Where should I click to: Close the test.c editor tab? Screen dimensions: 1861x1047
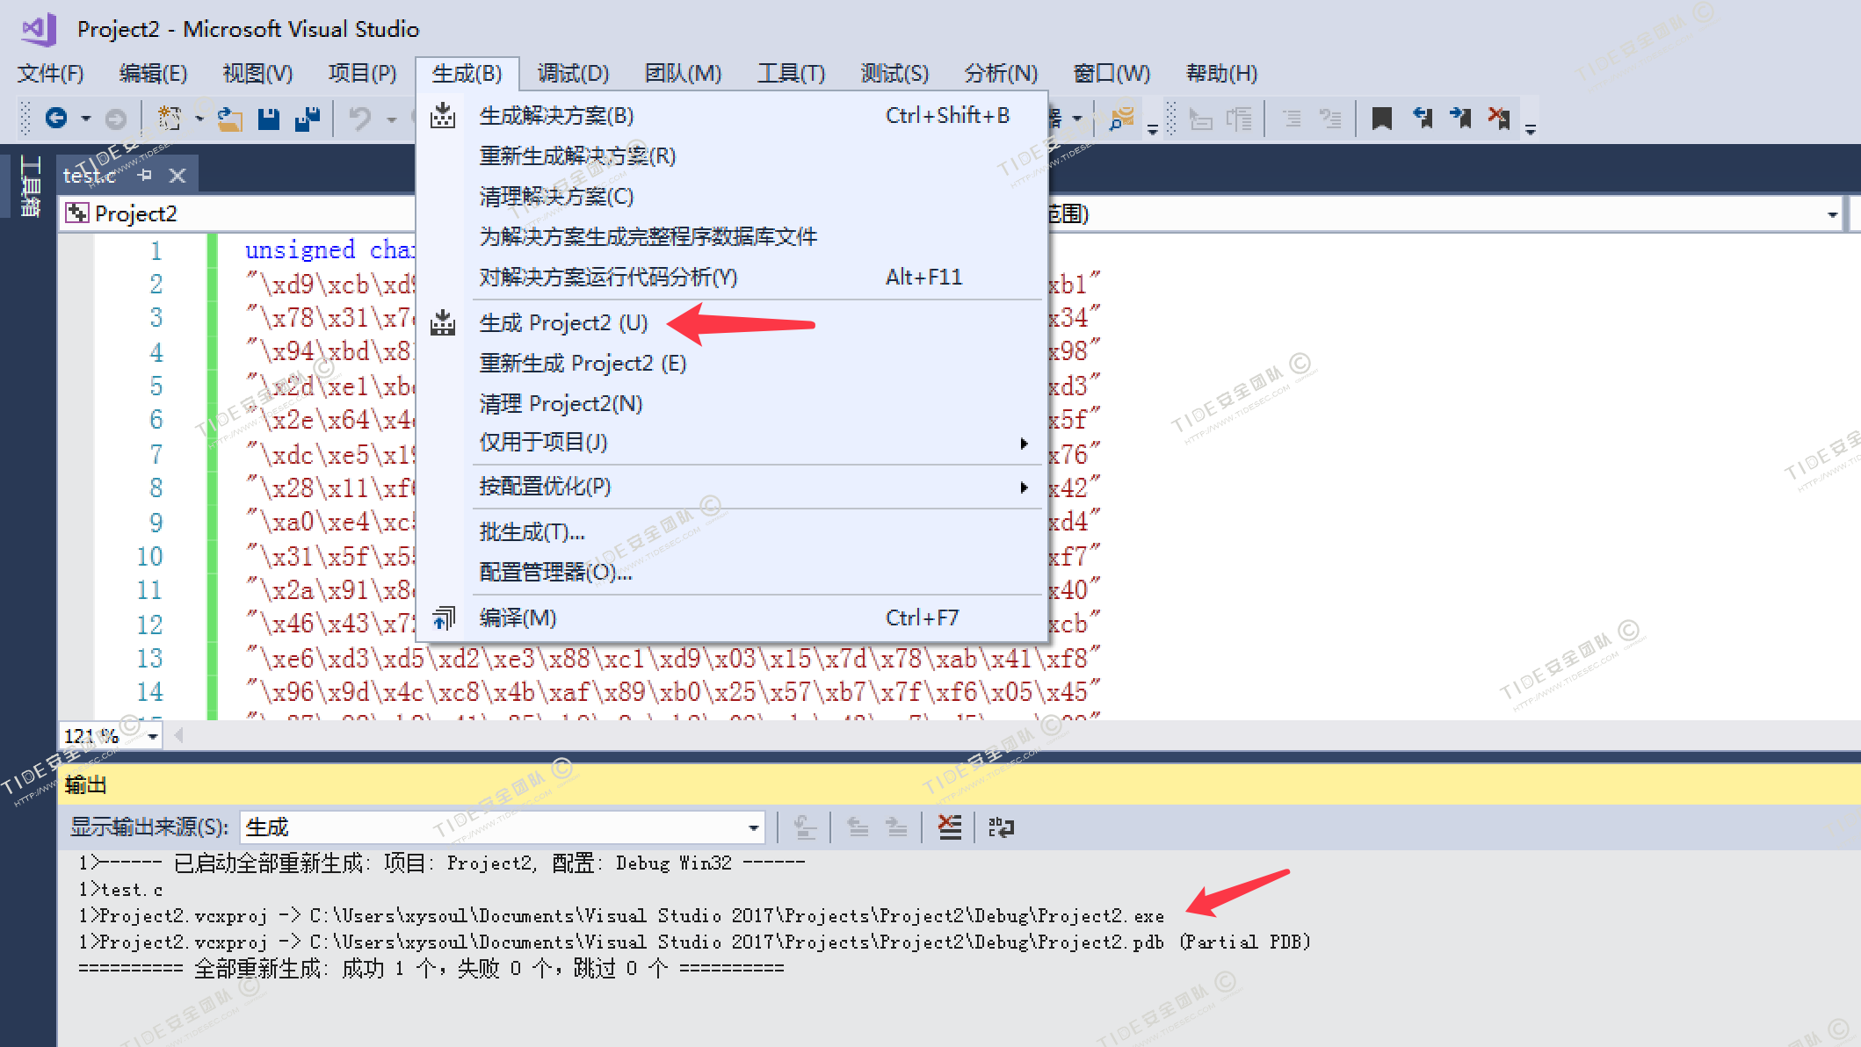tap(177, 176)
